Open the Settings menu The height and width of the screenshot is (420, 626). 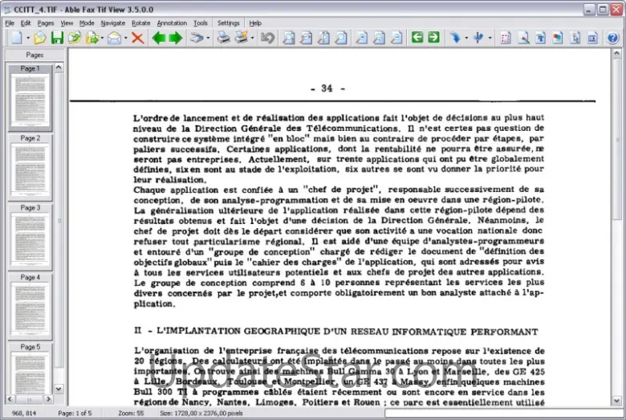(x=229, y=23)
